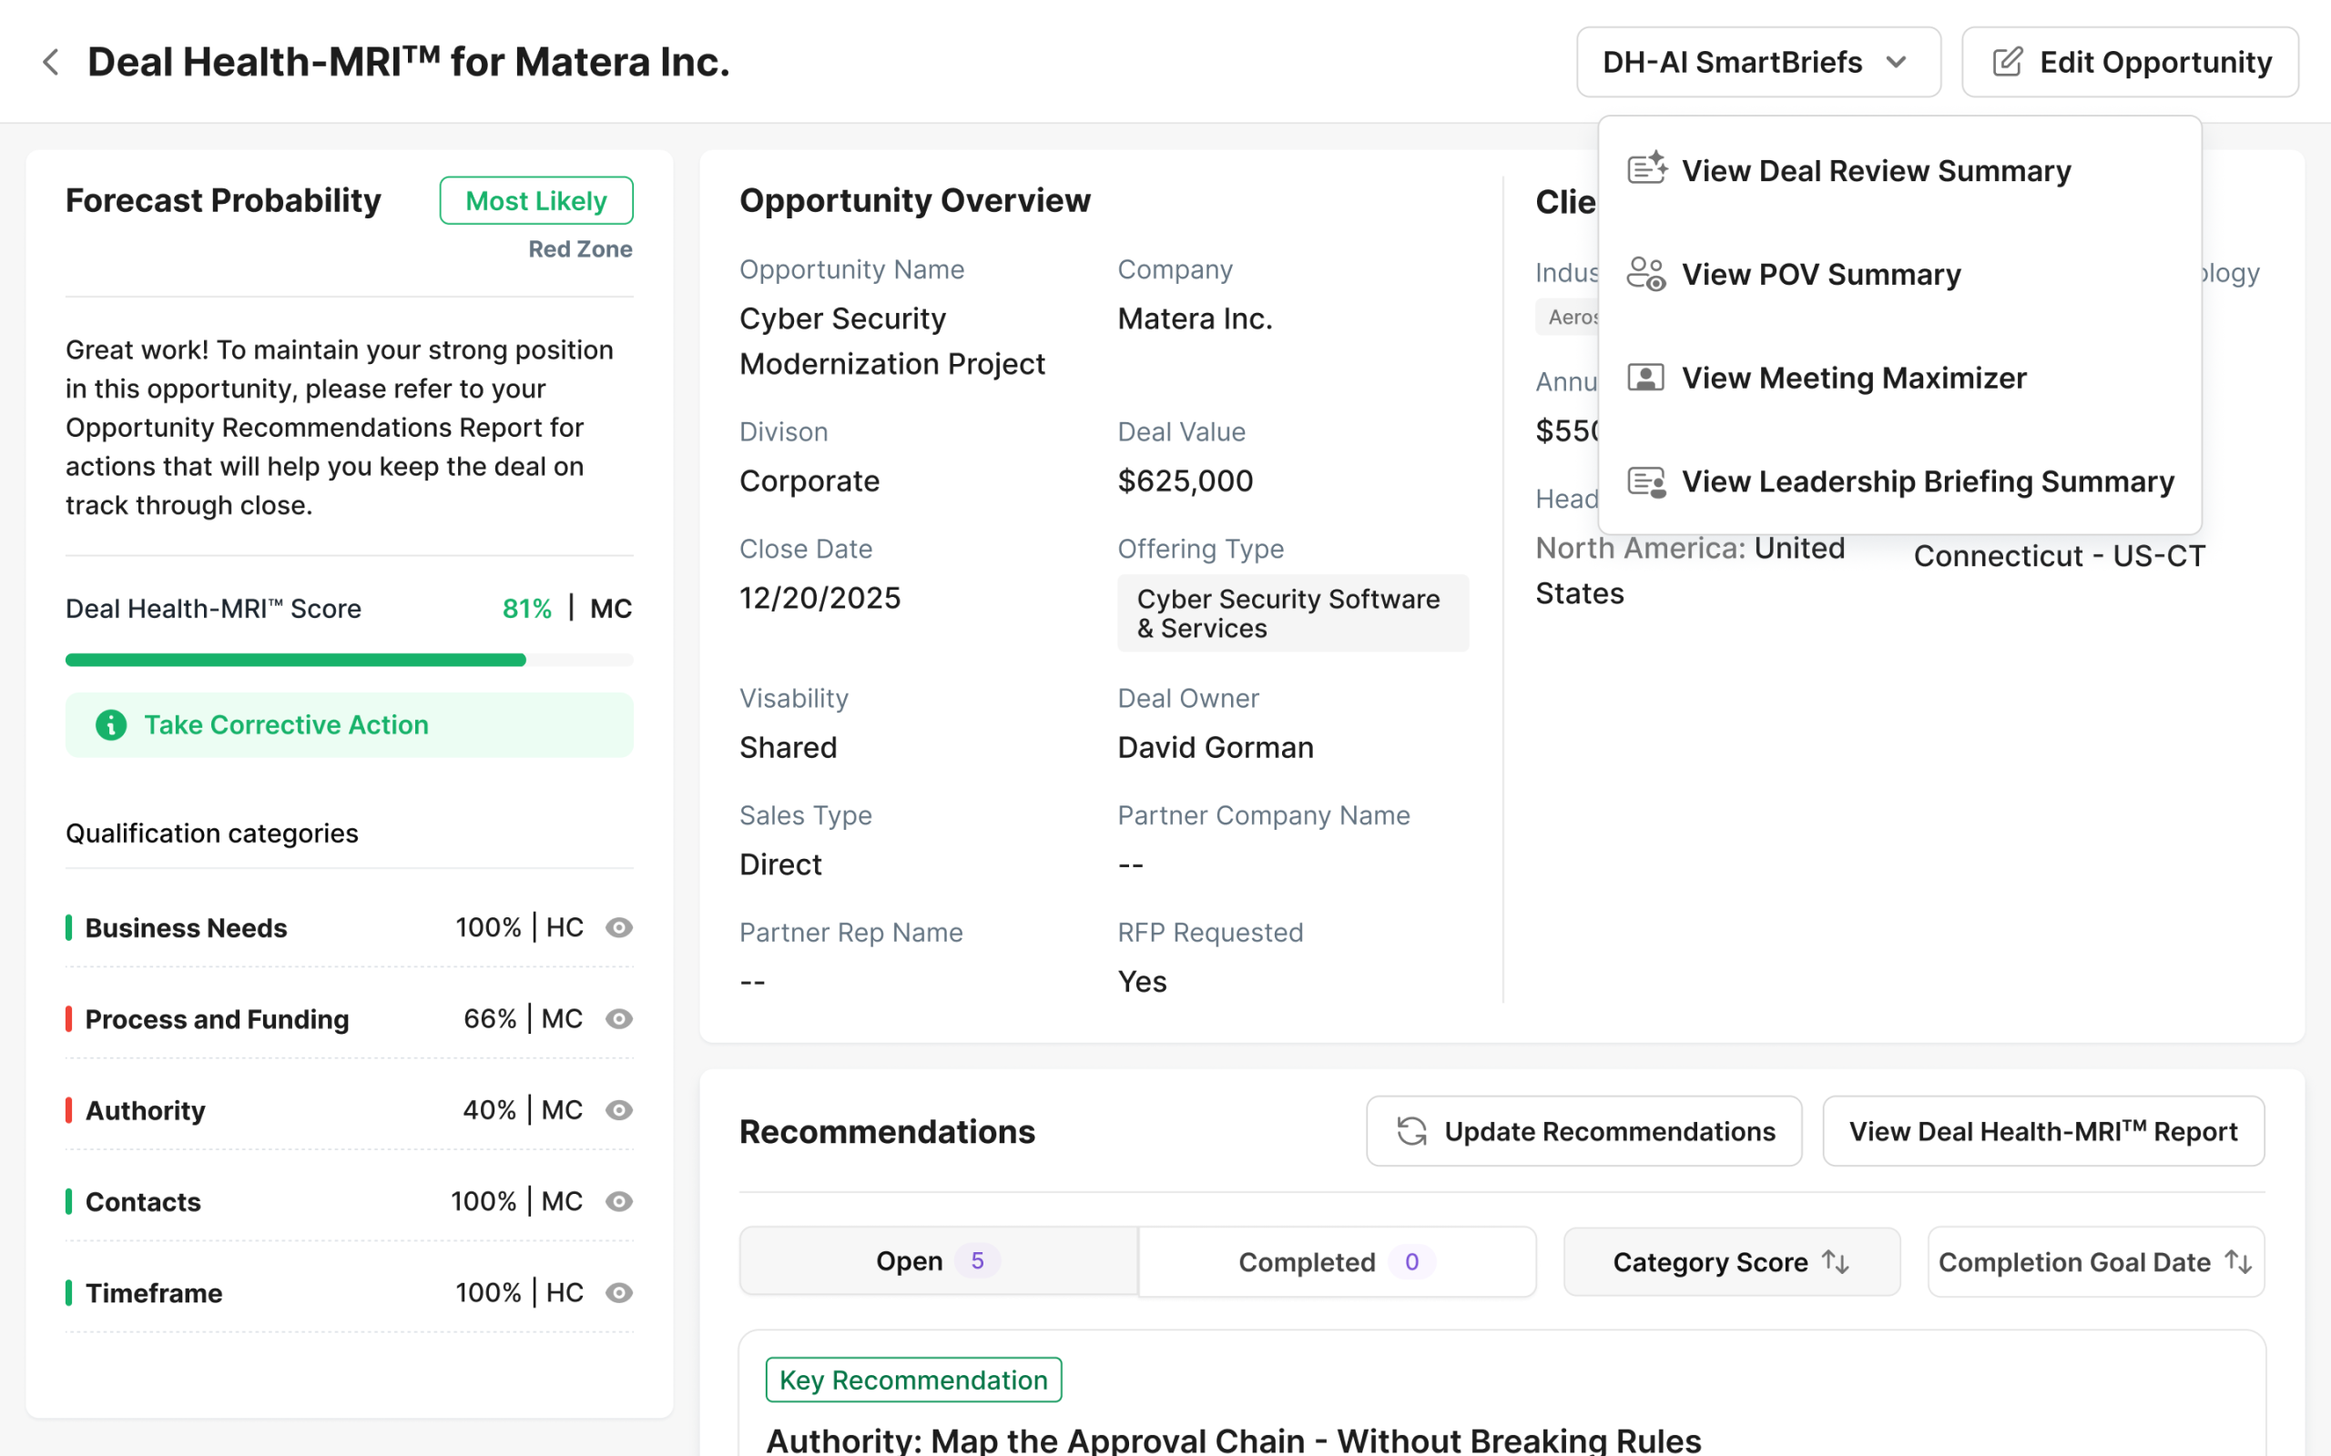Toggle eye icon for Business Needs
Screen dimensions: 2331x1456
(x=618, y=927)
